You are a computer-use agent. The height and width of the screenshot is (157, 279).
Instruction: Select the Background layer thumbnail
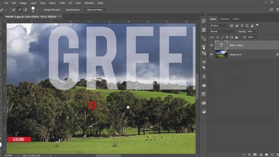221,54
